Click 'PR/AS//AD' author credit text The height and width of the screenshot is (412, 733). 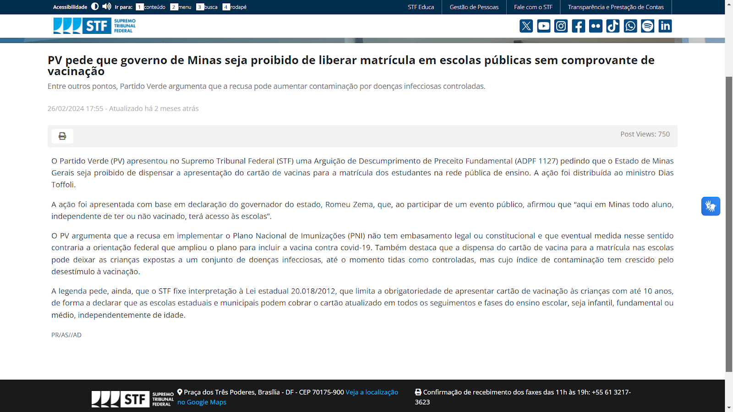(x=66, y=335)
